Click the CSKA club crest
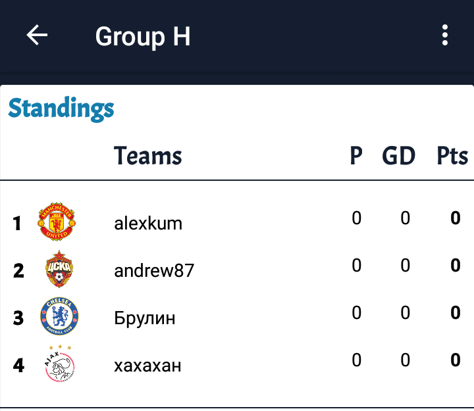Image resolution: width=474 pixels, height=411 pixels. (59, 269)
